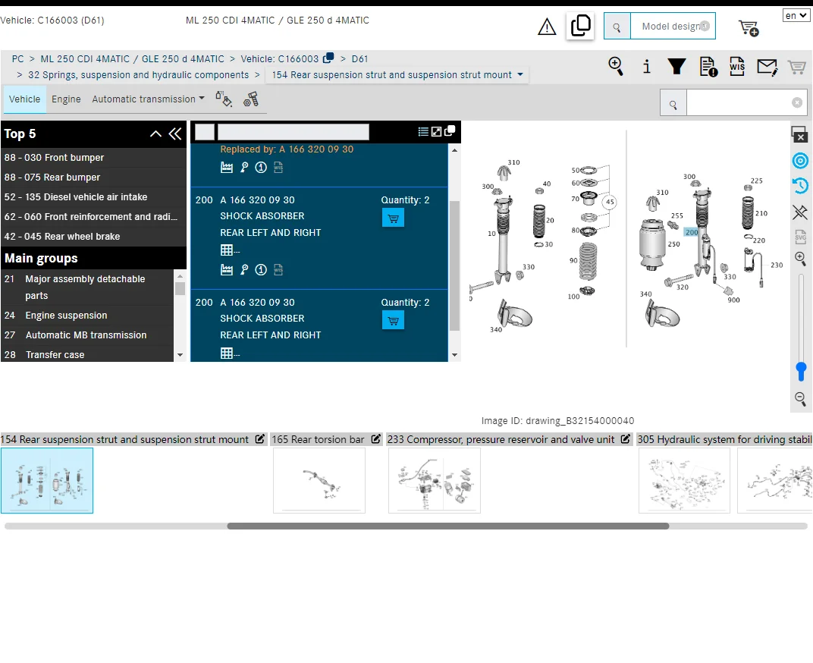This screenshot has width=813, height=663.
Task: Click the Model designation search field
Action: click(x=673, y=27)
